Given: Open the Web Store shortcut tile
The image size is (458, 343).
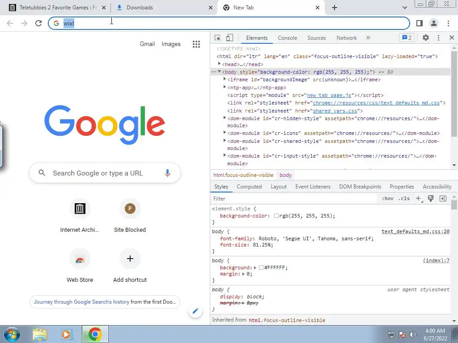Looking at the screenshot, I should pyautogui.click(x=80, y=265).
